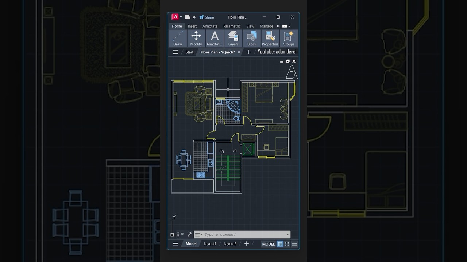Open the file tabs hamburger menu
Viewport: 467px width, 262px height.
pyautogui.click(x=175, y=52)
